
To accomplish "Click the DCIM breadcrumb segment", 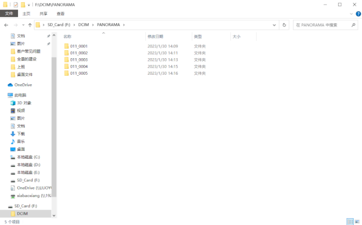I will coord(84,25).
